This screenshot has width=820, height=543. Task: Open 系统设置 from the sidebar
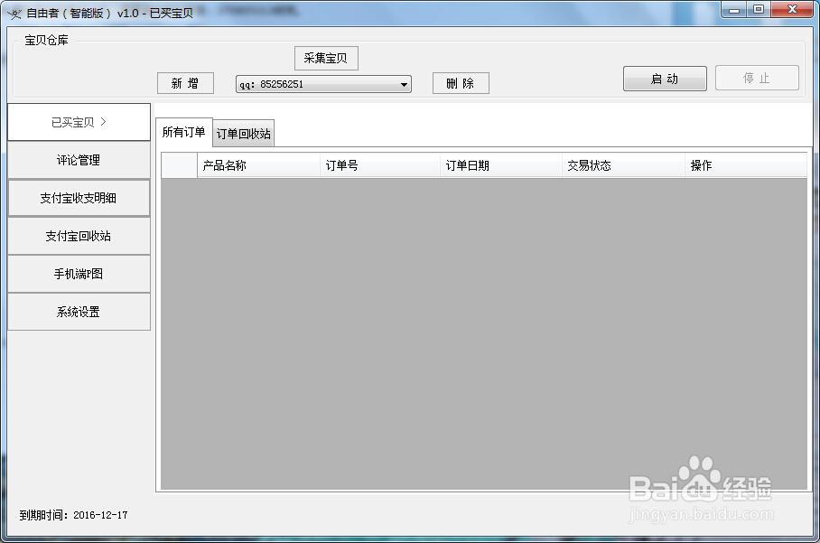[78, 312]
